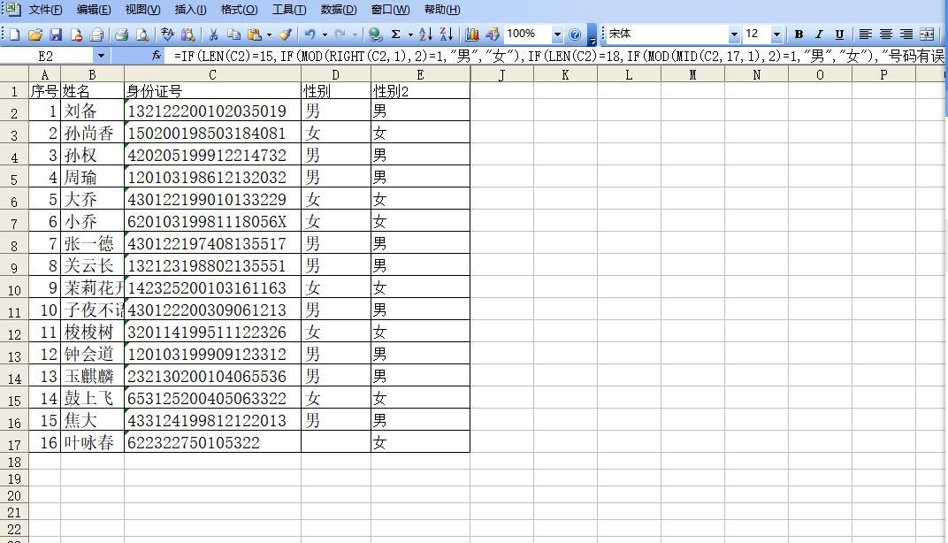Open the Chart Wizard icon
948x543 pixels.
click(472, 34)
